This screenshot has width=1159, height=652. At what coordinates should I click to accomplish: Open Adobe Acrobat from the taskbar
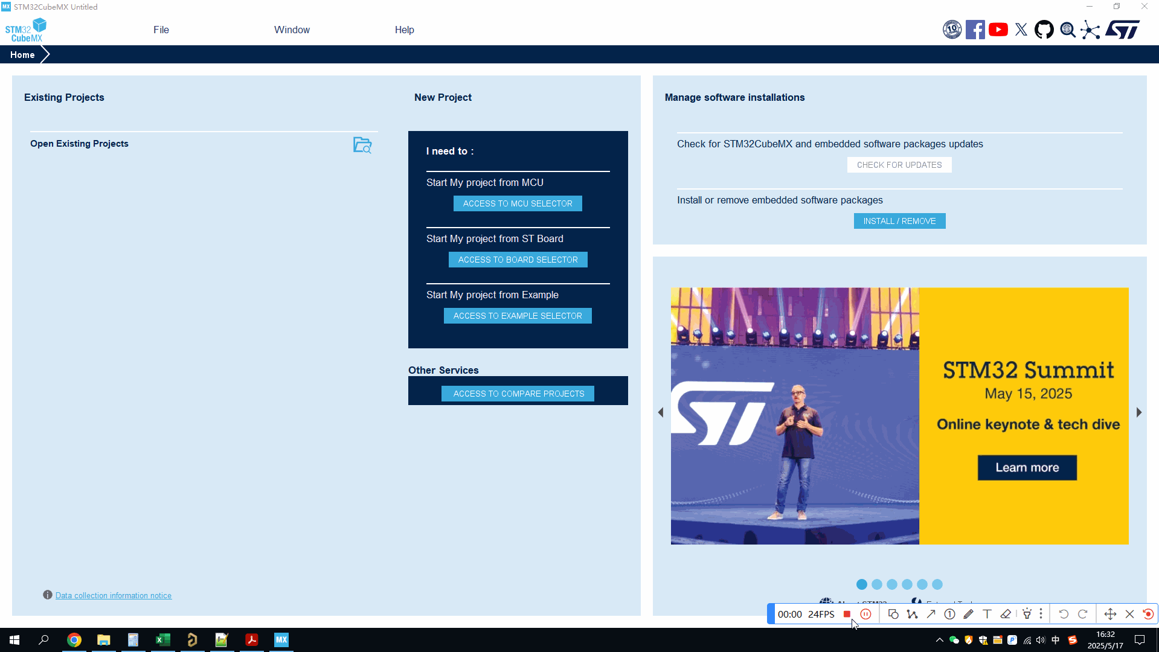point(252,640)
